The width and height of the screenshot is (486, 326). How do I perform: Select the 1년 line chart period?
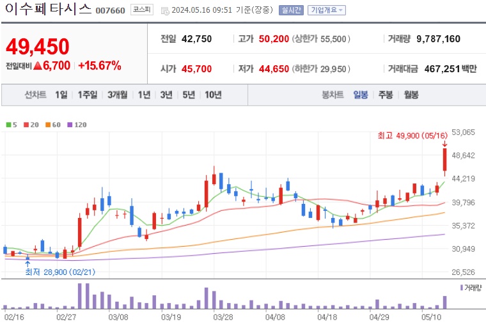pos(144,95)
